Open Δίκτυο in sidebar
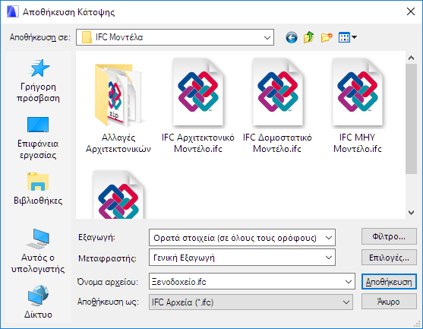 click(38, 302)
